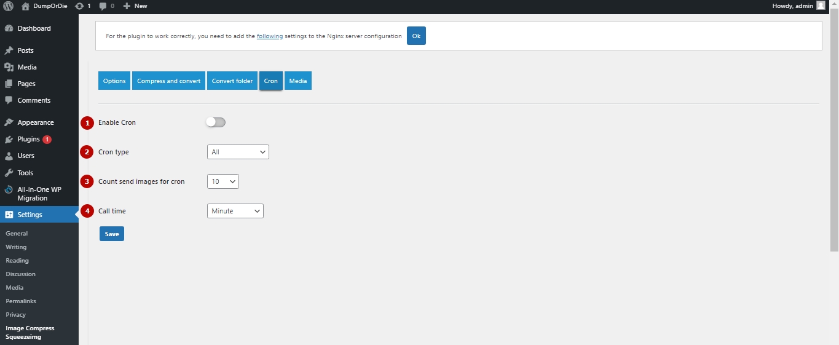Click the Plugins update count badge
Image resolution: width=839 pixels, height=345 pixels.
[x=47, y=140]
